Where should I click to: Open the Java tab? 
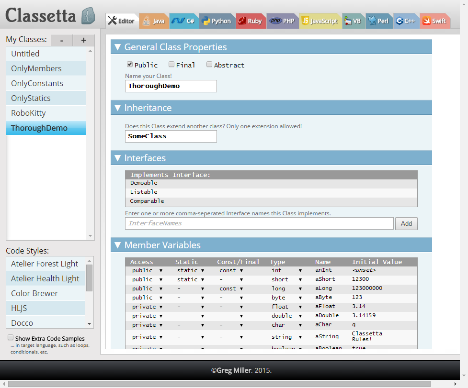[154, 21]
